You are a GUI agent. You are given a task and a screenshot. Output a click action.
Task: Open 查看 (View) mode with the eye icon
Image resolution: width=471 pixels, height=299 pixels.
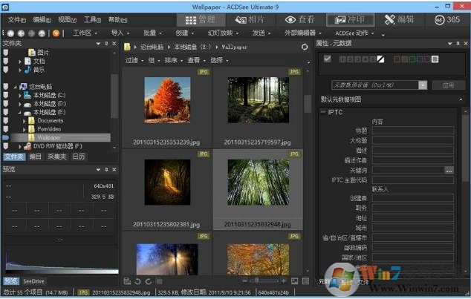pyautogui.click(x=296, y=19)
